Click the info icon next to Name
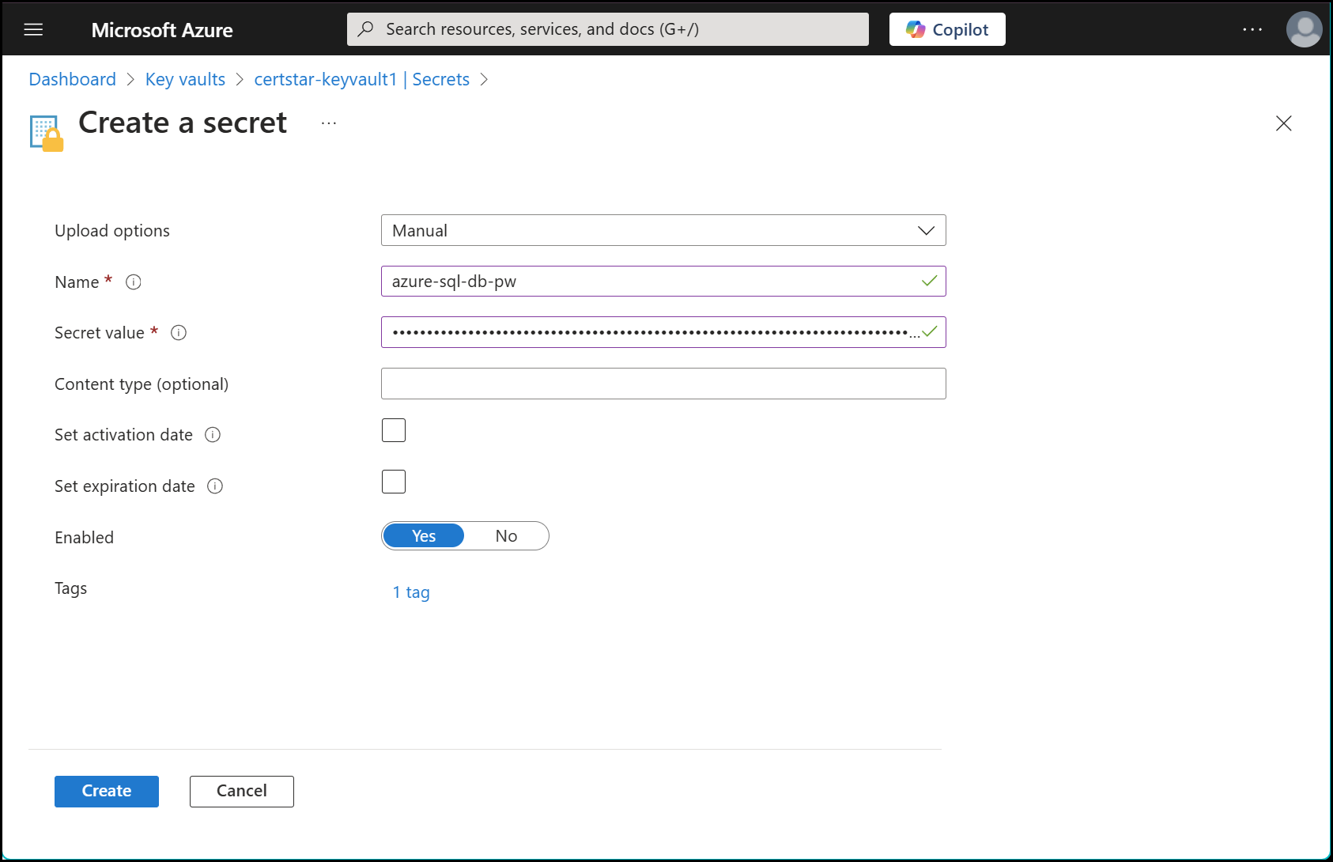 pyautogui.click(x=134, y=282)
